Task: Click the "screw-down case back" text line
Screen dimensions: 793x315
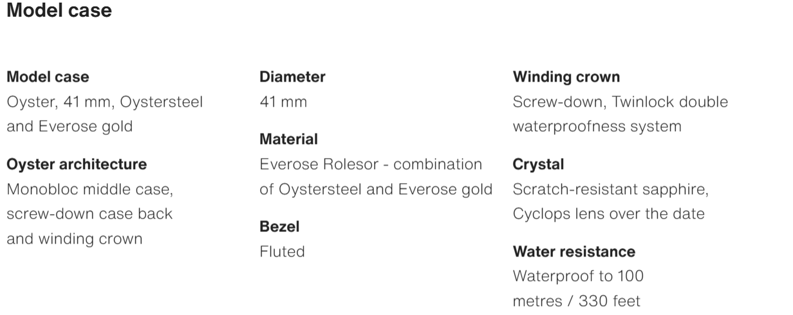Action: coord(89,214)
